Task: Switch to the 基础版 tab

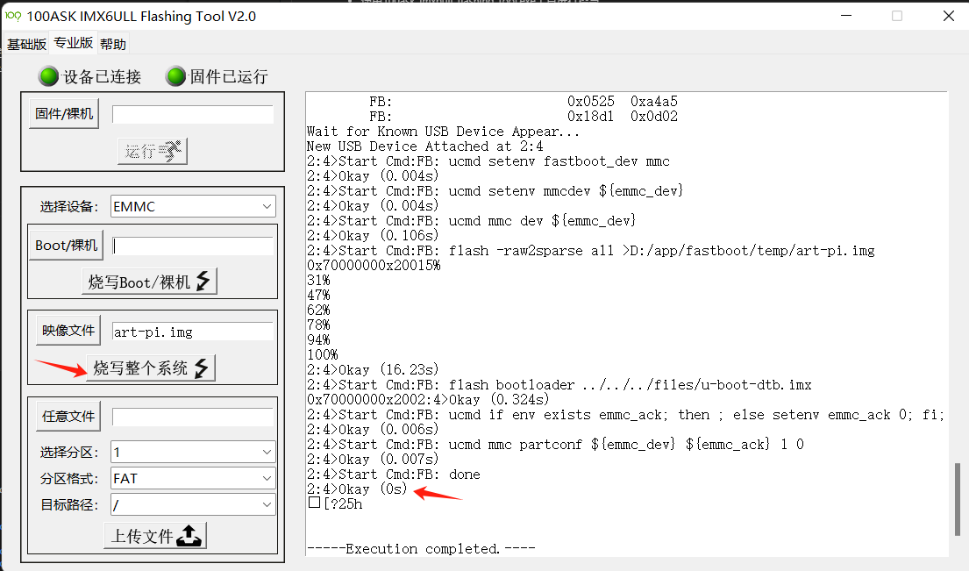Action: coord(26,44)
